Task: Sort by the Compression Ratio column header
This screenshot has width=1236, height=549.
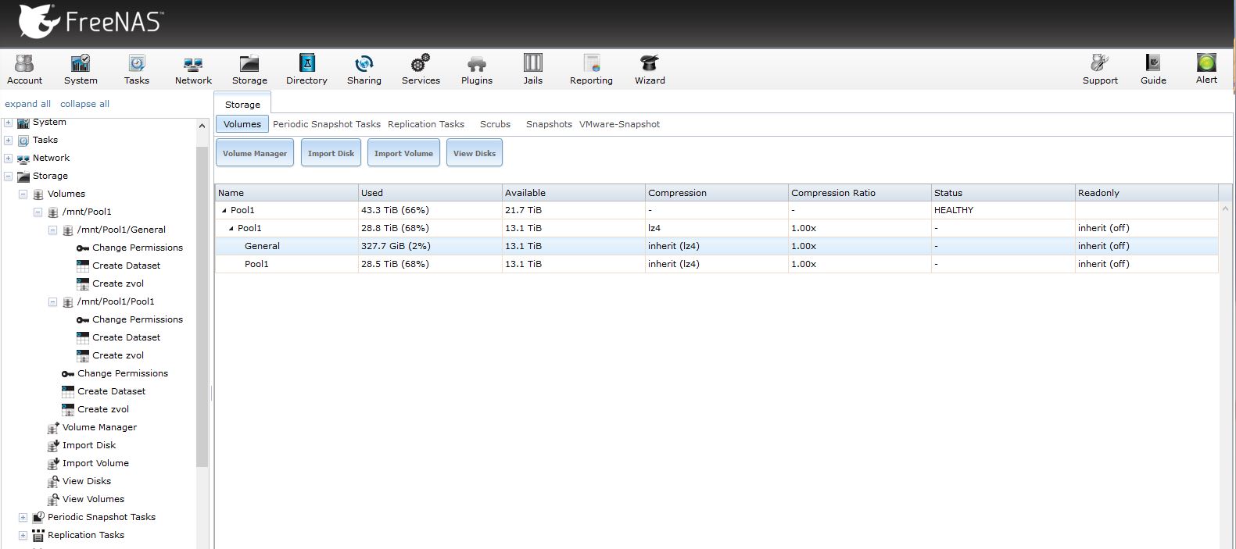Action: pyautogui.click(x=859, y=193)
